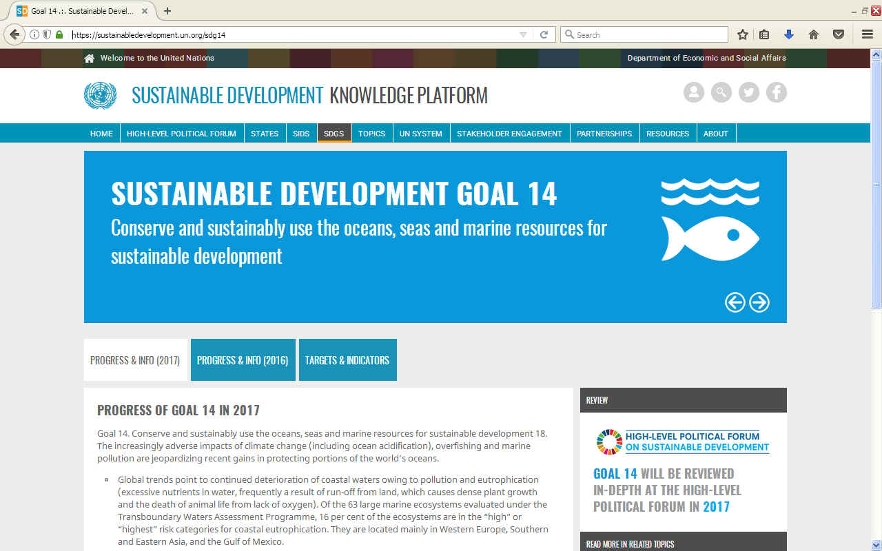882x551 pixels.
Task: Open site information icon in address bar
Action: tap(34, 34)
